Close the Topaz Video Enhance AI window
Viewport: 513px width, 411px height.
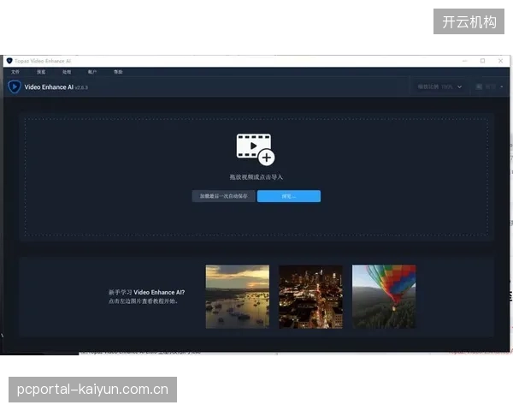pos(500,61)
